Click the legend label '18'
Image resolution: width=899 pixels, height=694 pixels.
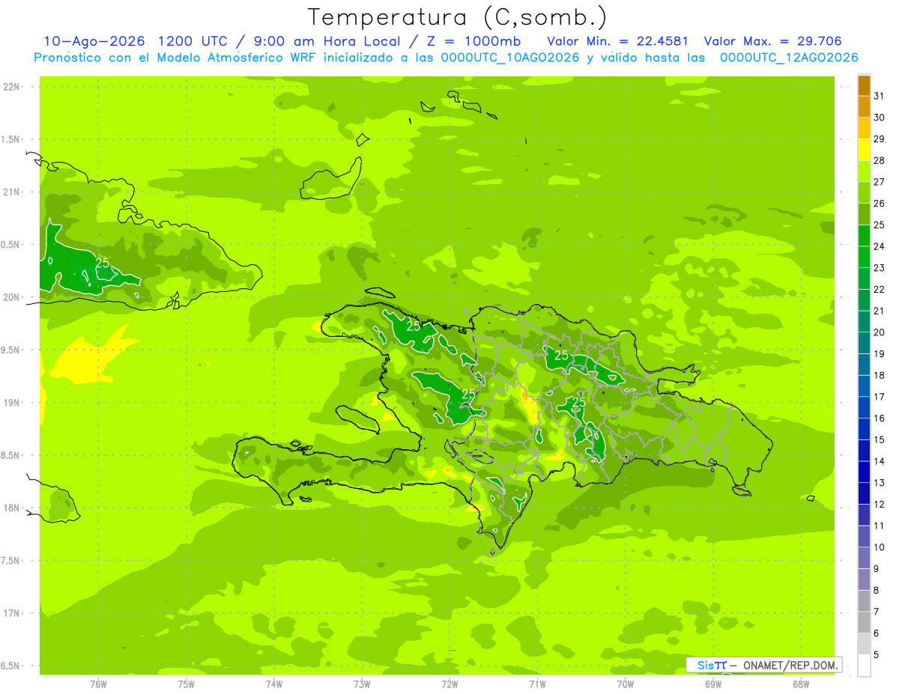[x=880, y=375]
